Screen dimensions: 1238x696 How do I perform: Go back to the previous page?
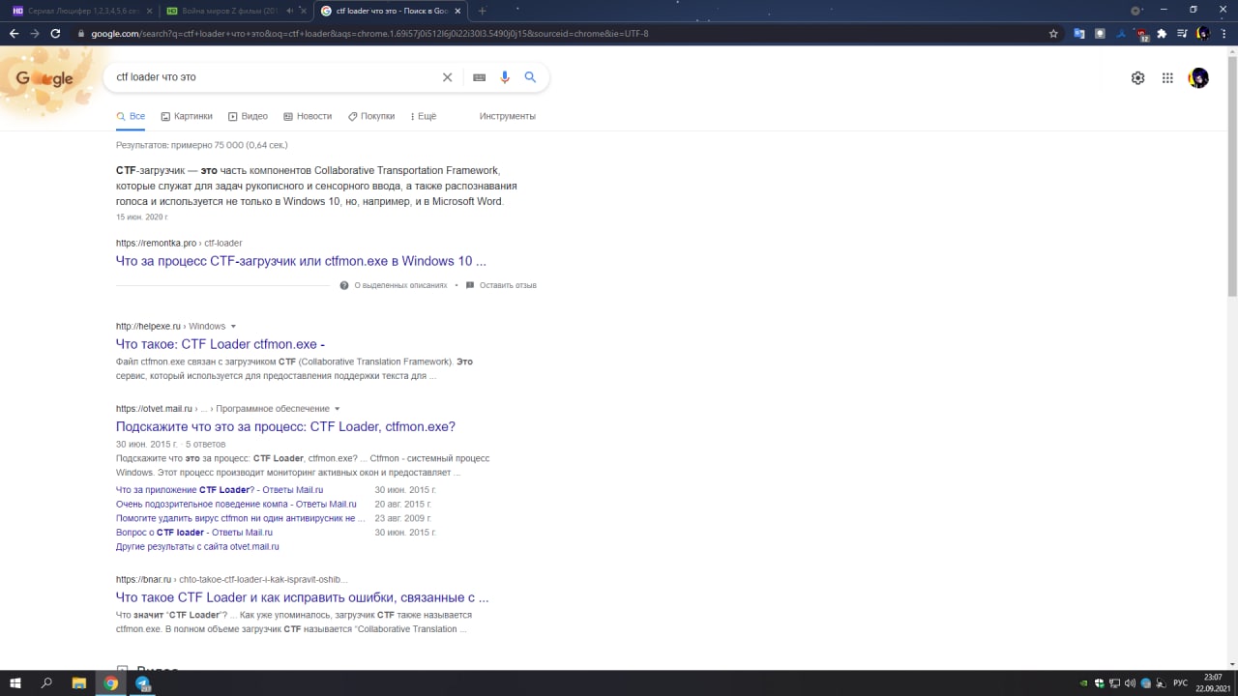tap(14, 33)
